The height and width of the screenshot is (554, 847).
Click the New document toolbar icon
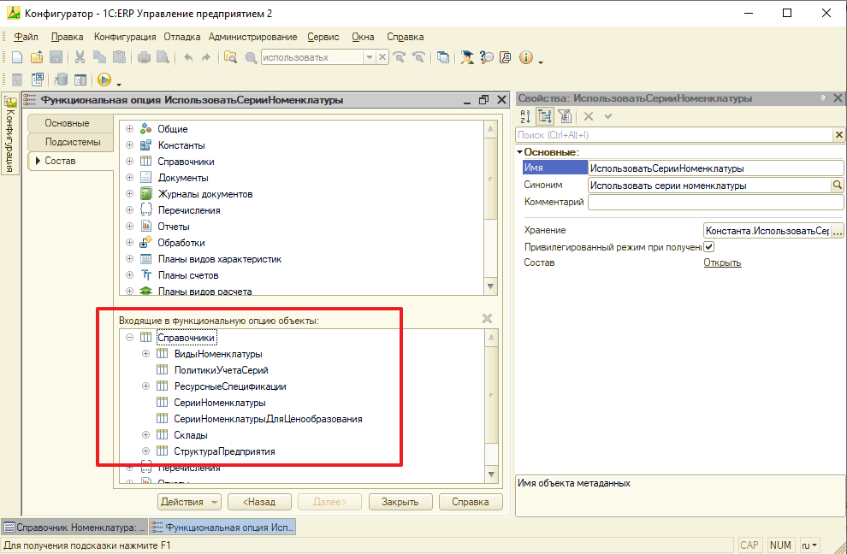tap(17, 57)
